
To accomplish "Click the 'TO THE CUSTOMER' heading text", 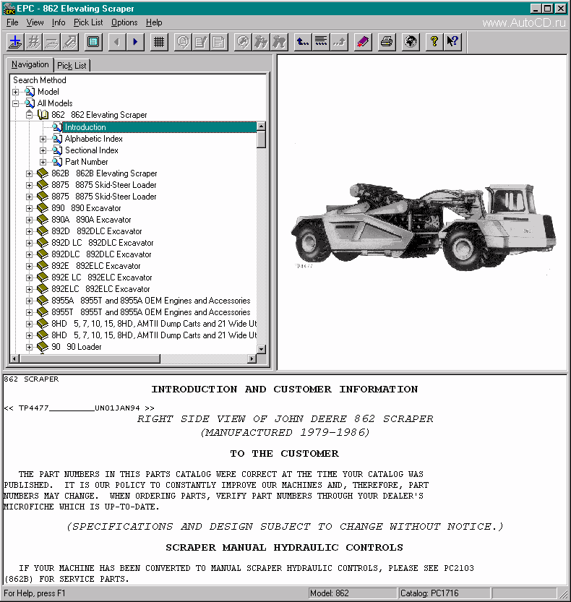I will (285, 453).
